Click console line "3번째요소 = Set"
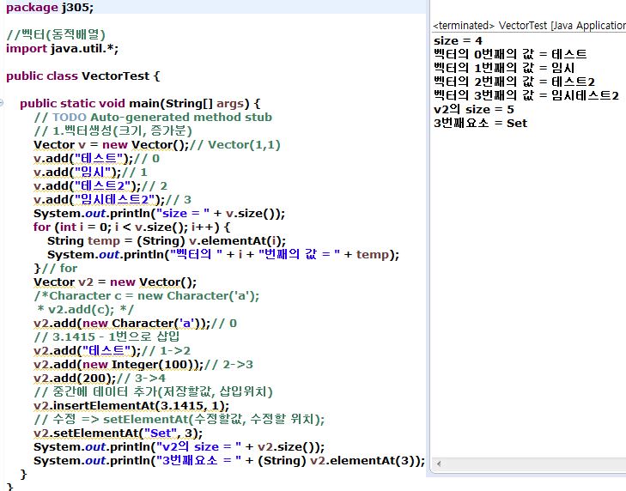The width and height of the screenshot is (626, 491). [x=481, y=123]
